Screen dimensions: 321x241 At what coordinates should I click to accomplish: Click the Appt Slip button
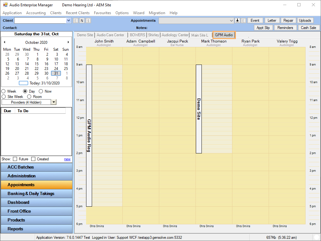263,28
